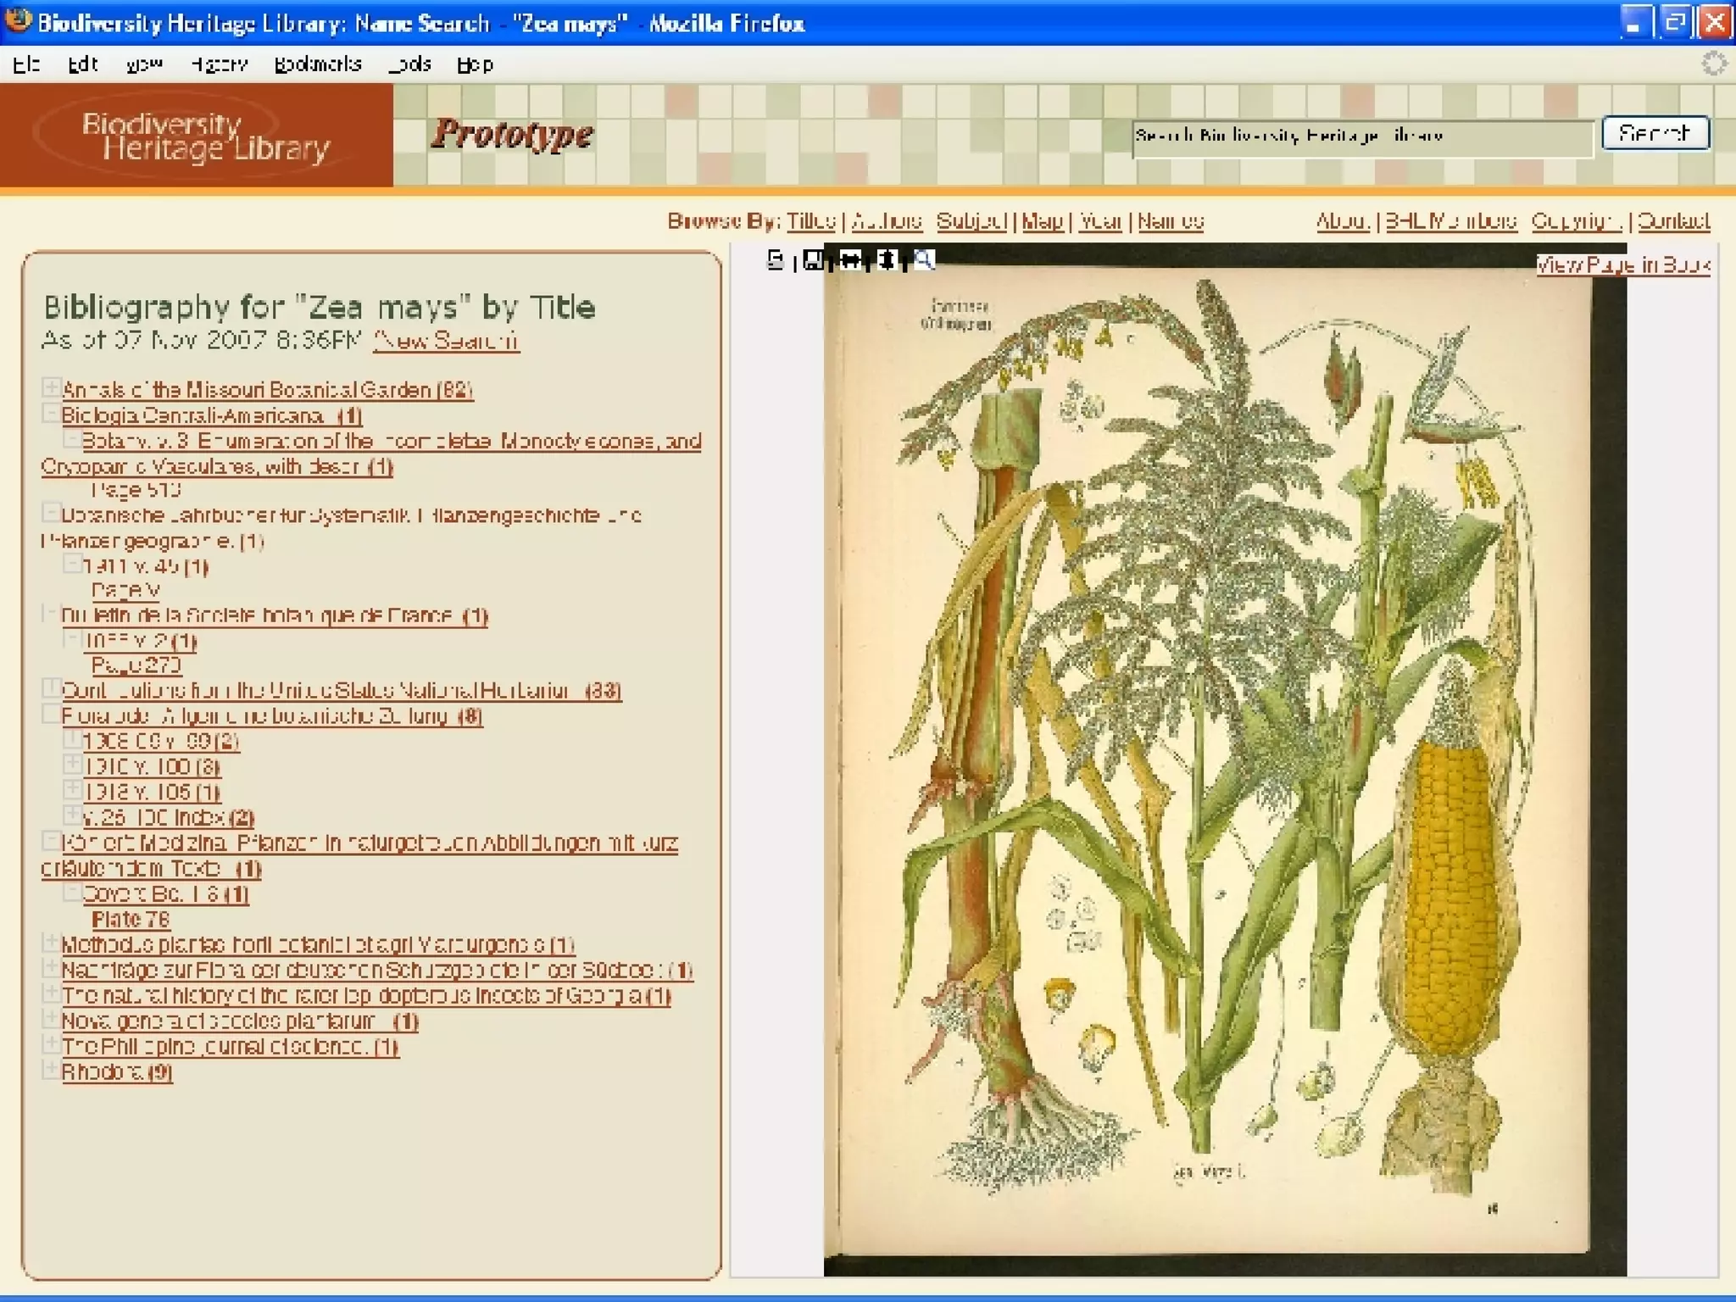
Task: Browse by Year link
Action: tap(1101, 221)
